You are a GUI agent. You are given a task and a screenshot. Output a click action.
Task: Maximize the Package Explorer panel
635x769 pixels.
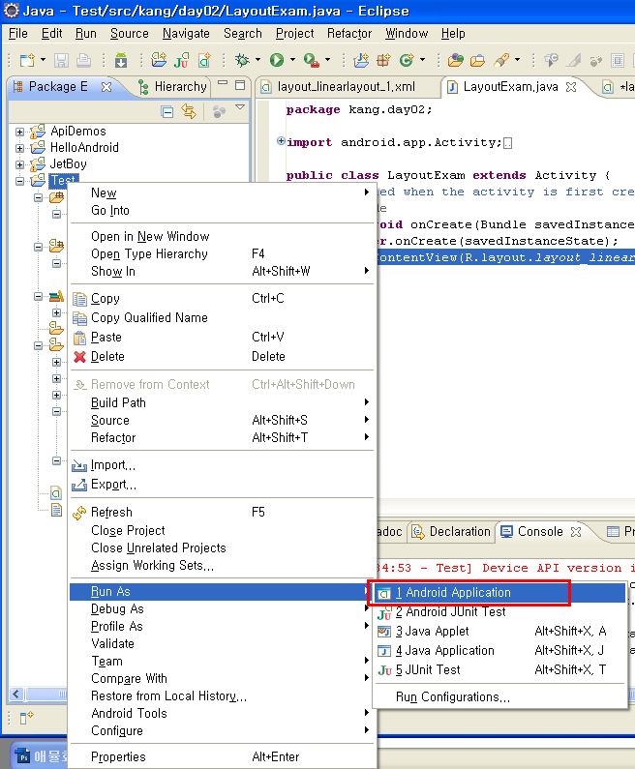[x=240, y=85]
